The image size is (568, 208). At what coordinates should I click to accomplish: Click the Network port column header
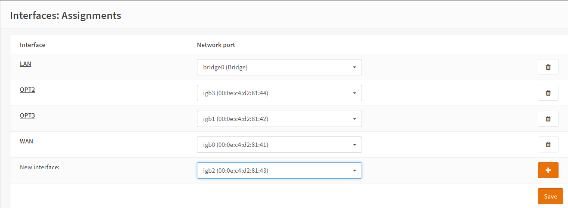pyautogui.click(x=216, y=45)
